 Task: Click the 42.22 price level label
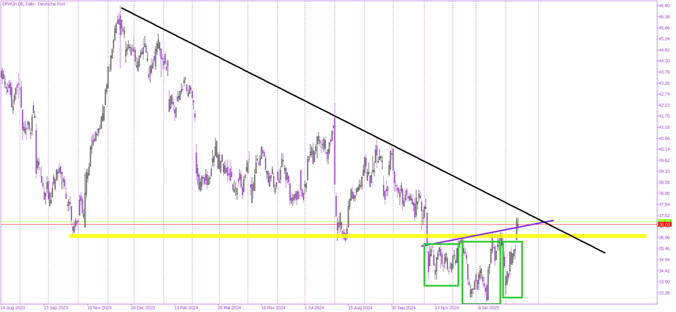pyautogui.click(x=664, y=105)
